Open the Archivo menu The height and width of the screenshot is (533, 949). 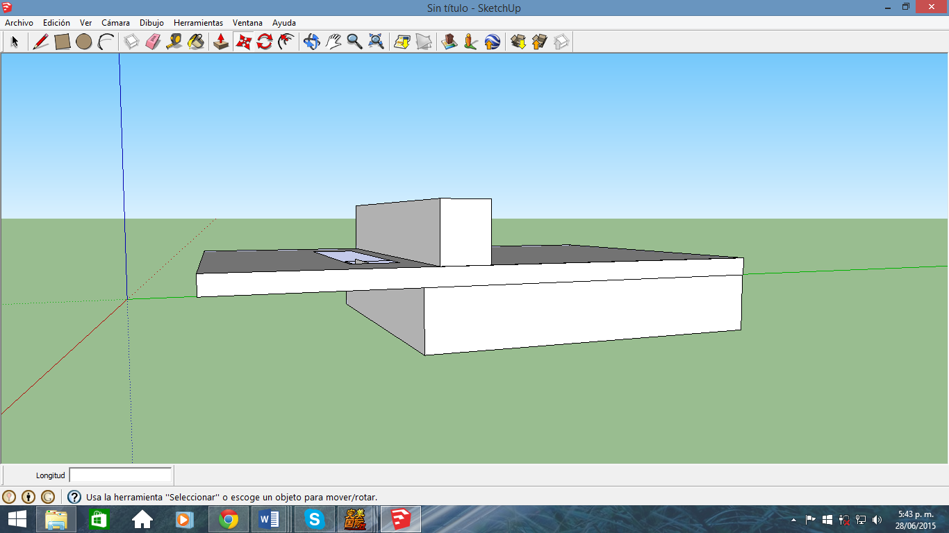click(19, 23)
